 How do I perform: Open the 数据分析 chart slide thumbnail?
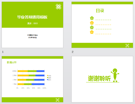point(32,79)
